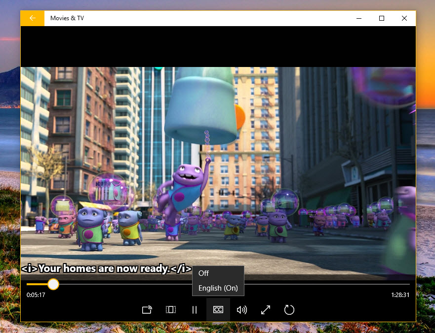Choose English (On) subtitle option

[x=218, y=288]
